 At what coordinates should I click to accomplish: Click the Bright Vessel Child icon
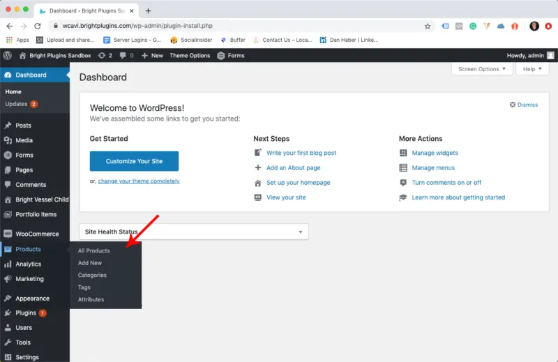coord(8,199)
